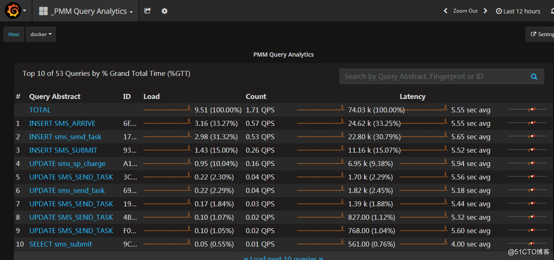
Task: Click the Load column header
Action: tap(151, 96)
